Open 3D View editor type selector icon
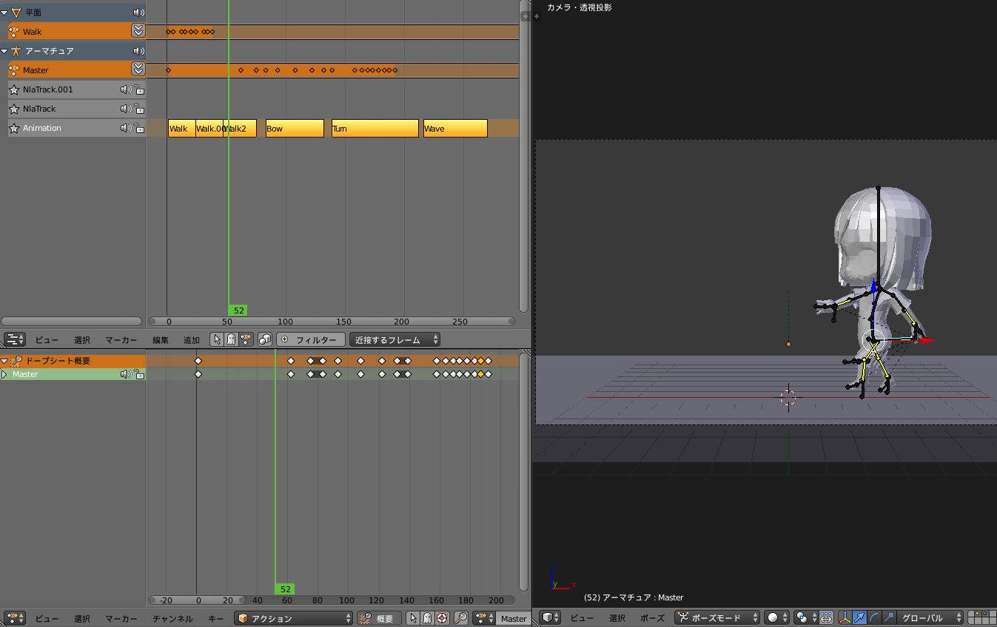 [x=549, y=617]
